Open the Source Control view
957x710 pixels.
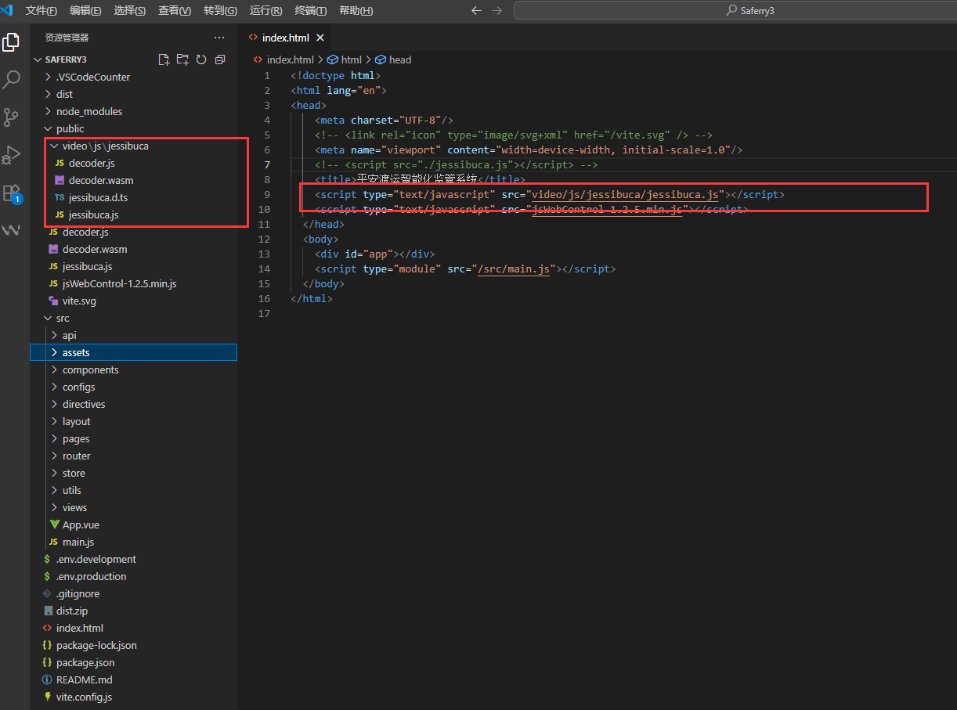click(x=11, y=117)
